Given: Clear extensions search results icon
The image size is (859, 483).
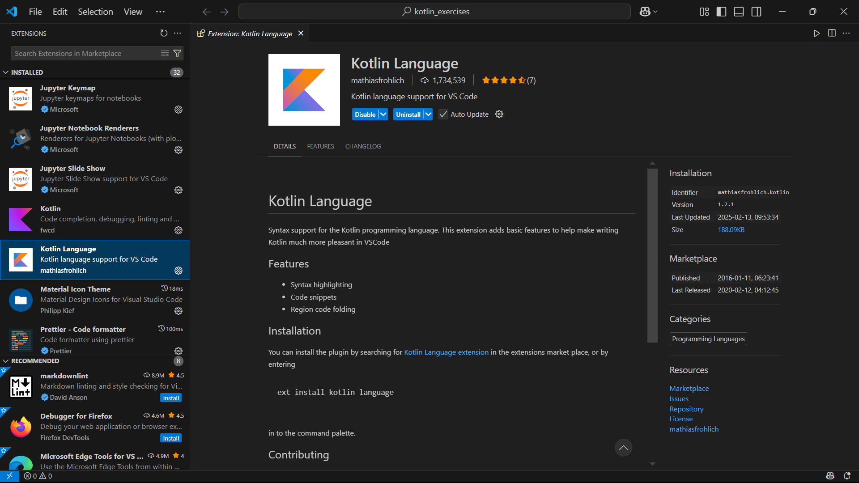Looking at the screenshot, I should (x=165, y=53).
